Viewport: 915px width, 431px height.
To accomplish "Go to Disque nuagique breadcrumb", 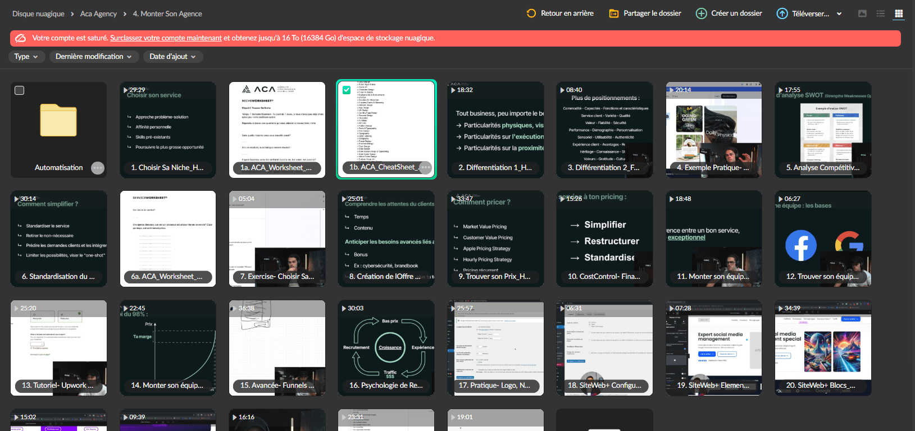I will point(38,13).
